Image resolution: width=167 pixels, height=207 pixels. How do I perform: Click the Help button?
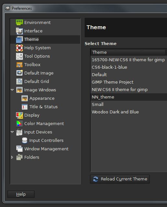21,194
